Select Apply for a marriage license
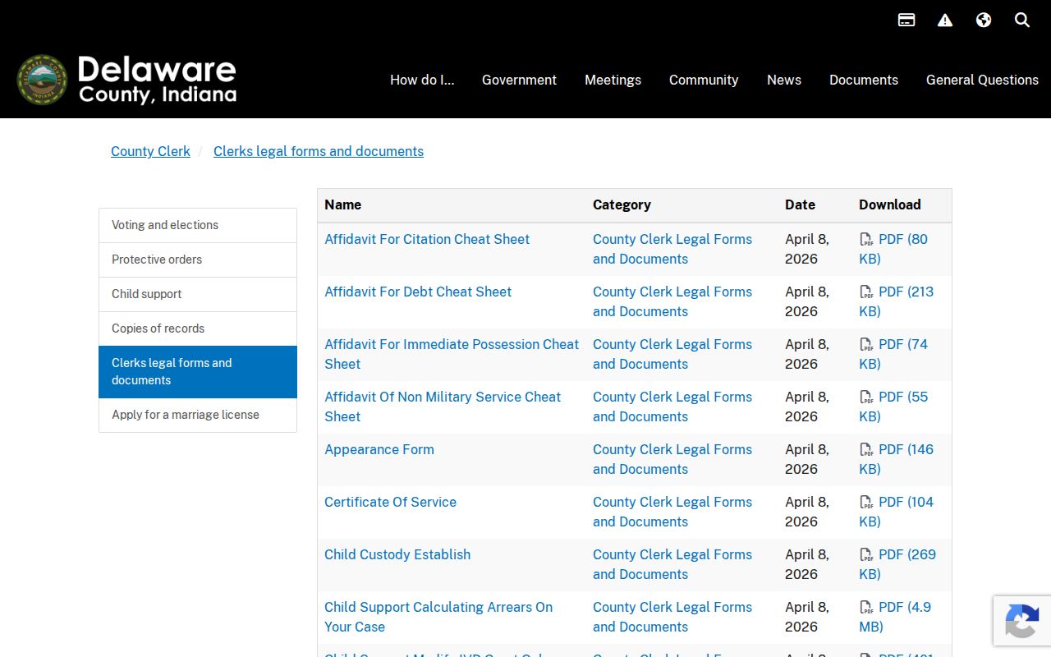Image resolution: width=1051 pixels, height=657 pixels. pos(198,415)
